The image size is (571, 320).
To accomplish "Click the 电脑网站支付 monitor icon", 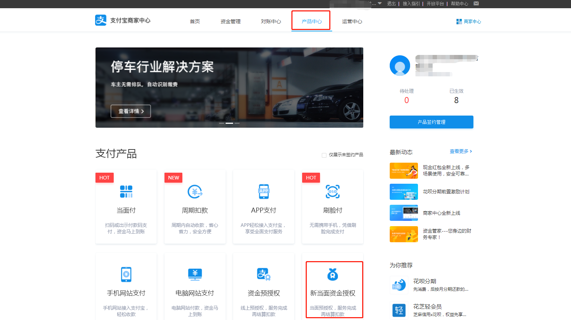I will tap(195, 274).
